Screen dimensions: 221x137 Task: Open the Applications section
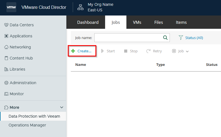pyautogui.click(x=21, y=36)
